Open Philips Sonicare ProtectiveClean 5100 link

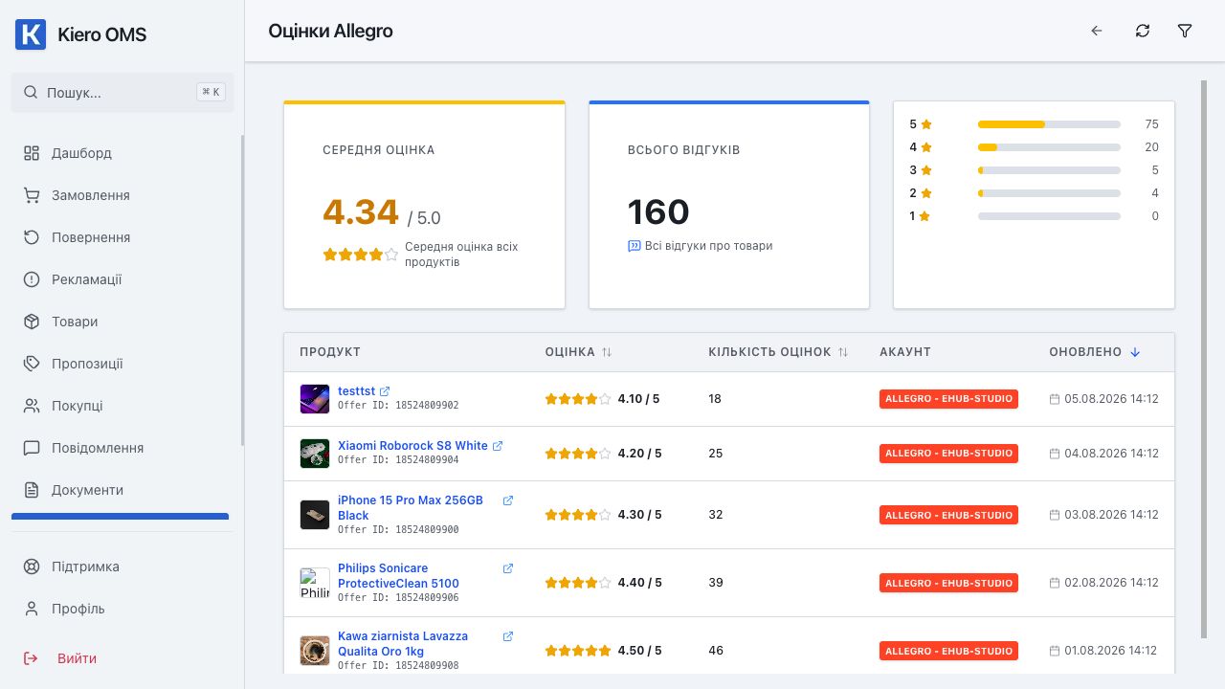click(x=398, y=575)
